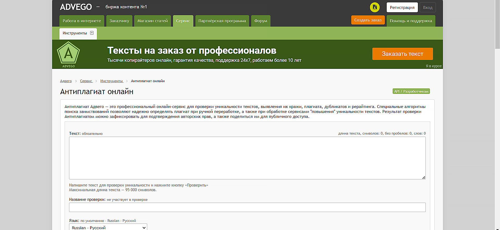Open the Магазин статей tab
Viewport: 500px width, 230px height.
coord(153,21)
